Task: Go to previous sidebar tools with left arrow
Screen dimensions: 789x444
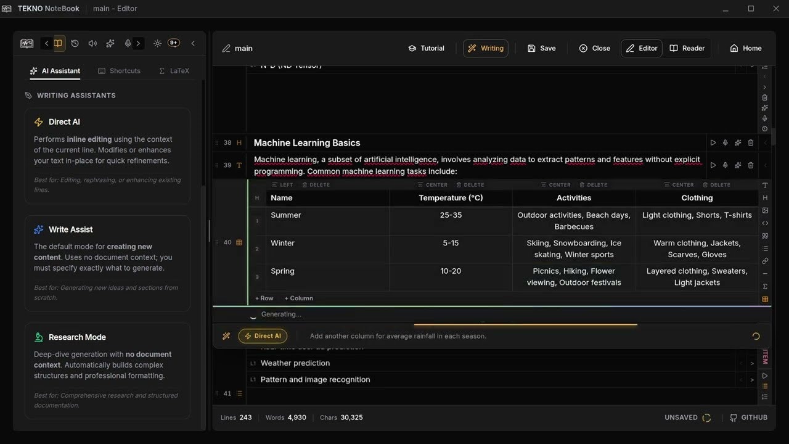Action: point(47,43)
